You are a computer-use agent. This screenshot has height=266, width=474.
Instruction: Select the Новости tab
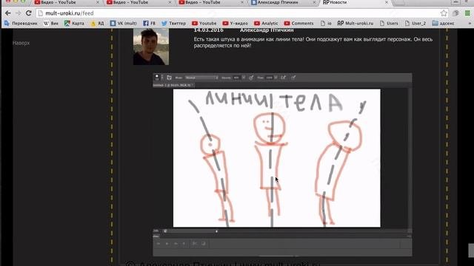[355, 2]
